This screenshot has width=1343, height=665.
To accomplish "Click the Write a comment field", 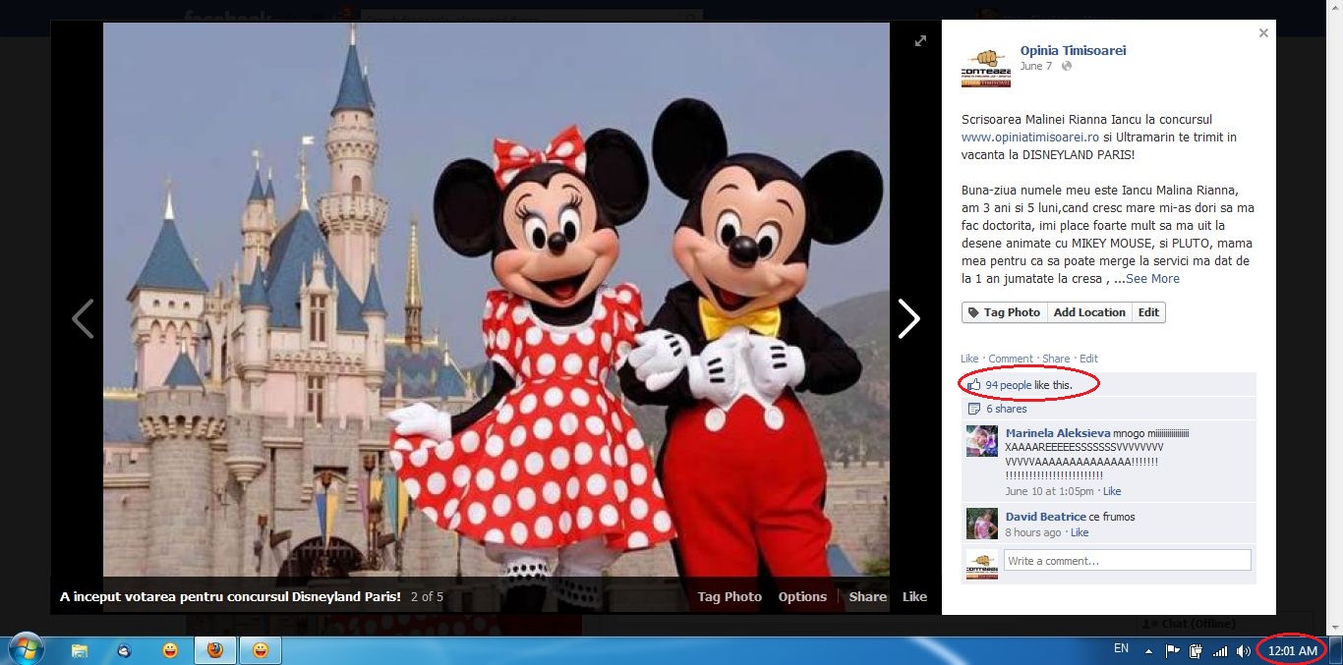I will pos(1128,561).
